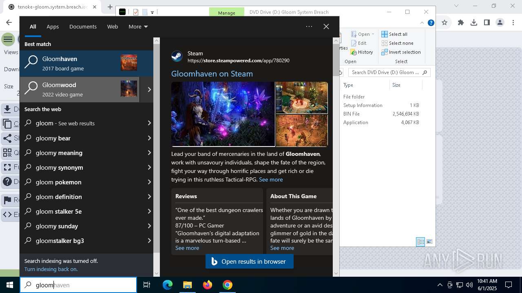
Task: Expand 'gloomy bear' suggestion chevron
Action: [x=149, y=138]
